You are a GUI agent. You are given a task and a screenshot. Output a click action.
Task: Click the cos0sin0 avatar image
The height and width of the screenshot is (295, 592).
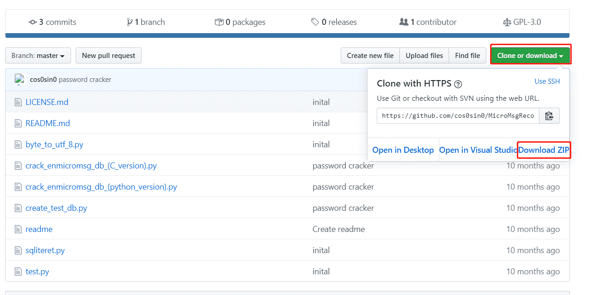(20, 79)
